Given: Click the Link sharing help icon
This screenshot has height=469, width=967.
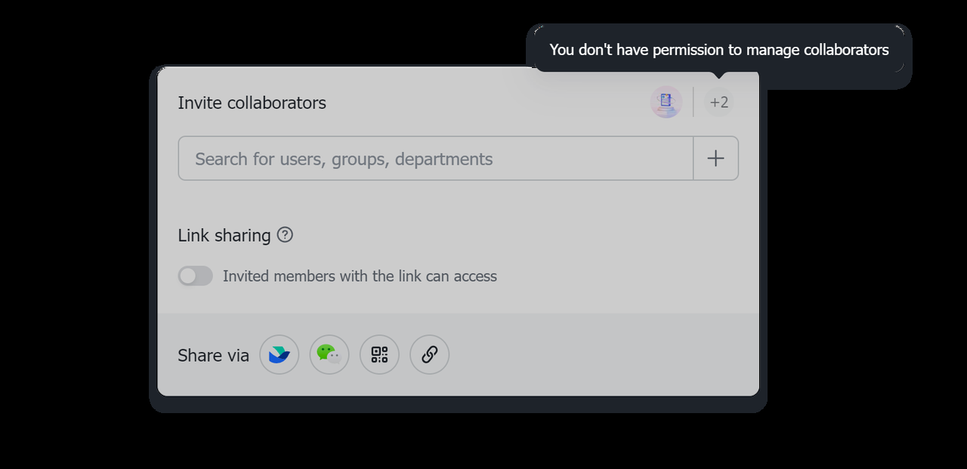Looking at the screenshot, I should (x=285, y=235).
